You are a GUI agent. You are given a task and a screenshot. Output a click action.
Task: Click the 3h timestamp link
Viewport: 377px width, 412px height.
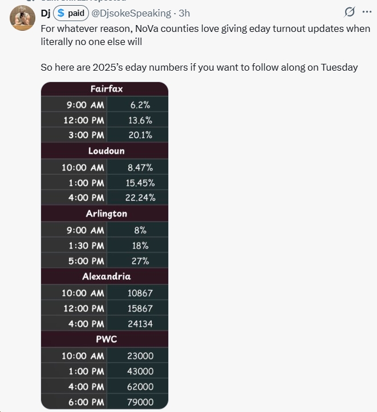tap(185, 13)
